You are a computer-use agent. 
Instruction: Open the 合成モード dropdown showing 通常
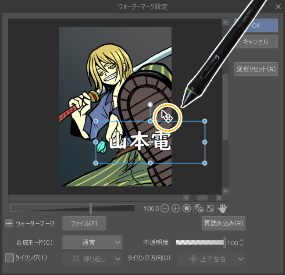pos(93,242)
